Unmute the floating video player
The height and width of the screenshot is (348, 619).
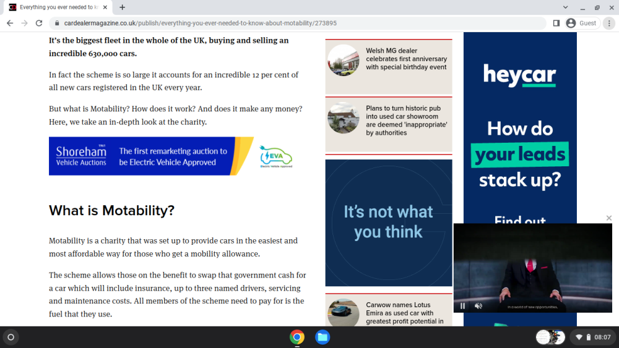478,306
